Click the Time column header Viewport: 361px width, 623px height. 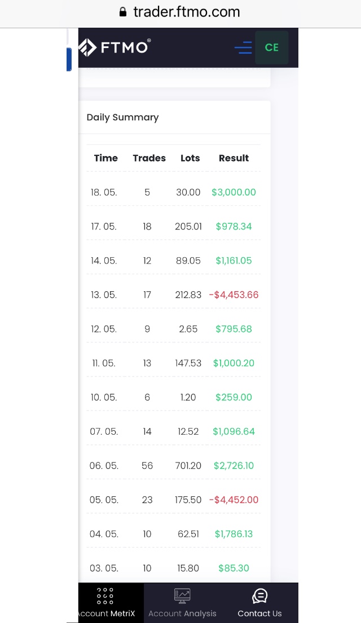pyautogui.click(x=105, y=158)
